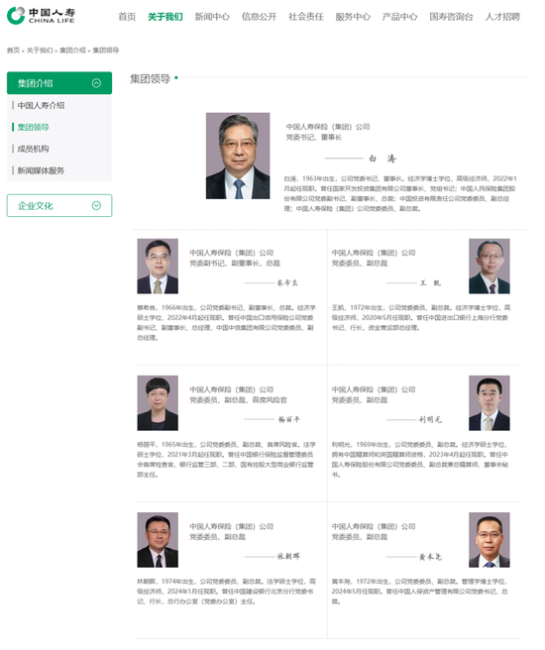Collapse the 集团介绍 section chevron

(96, 83)
